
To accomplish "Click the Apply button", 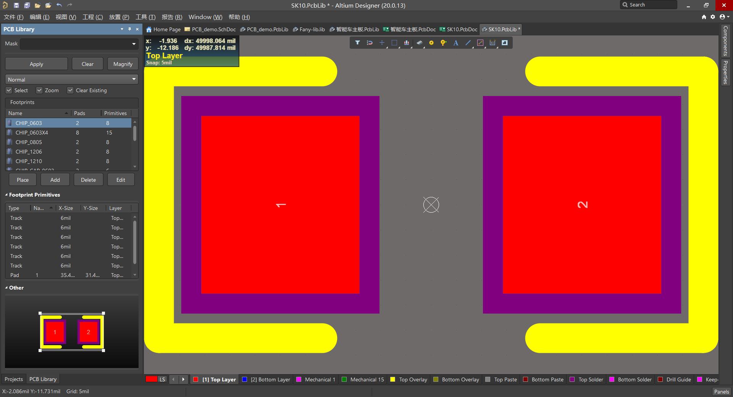I will tap(36, 64).
